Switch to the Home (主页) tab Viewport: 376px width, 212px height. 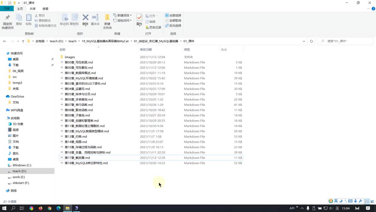pos(20,9)
